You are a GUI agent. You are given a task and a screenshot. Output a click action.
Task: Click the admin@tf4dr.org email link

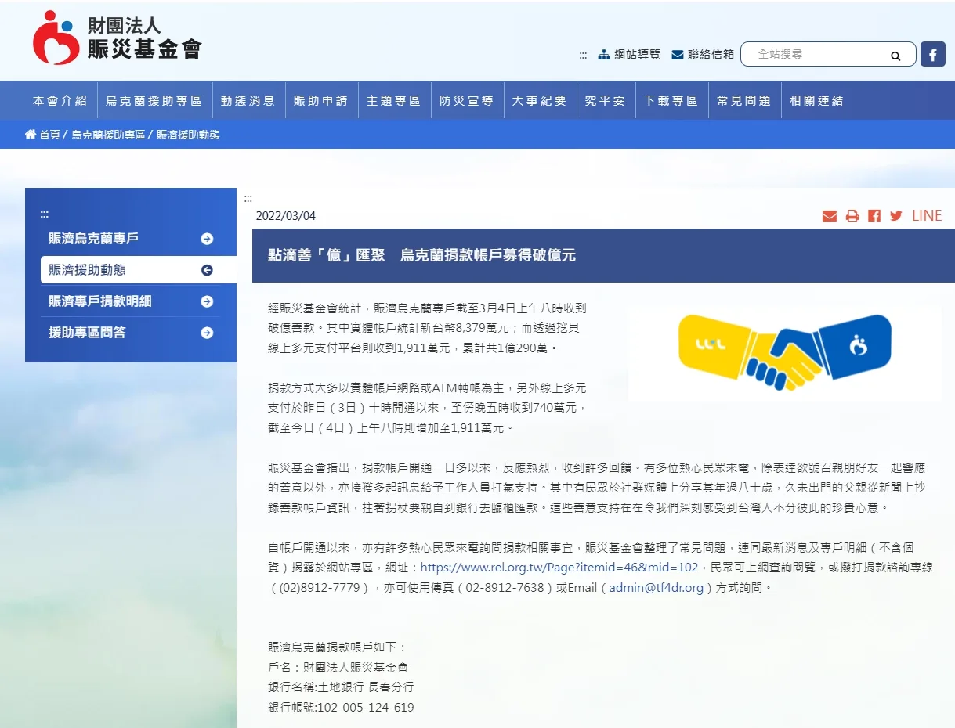click(657, 588)
